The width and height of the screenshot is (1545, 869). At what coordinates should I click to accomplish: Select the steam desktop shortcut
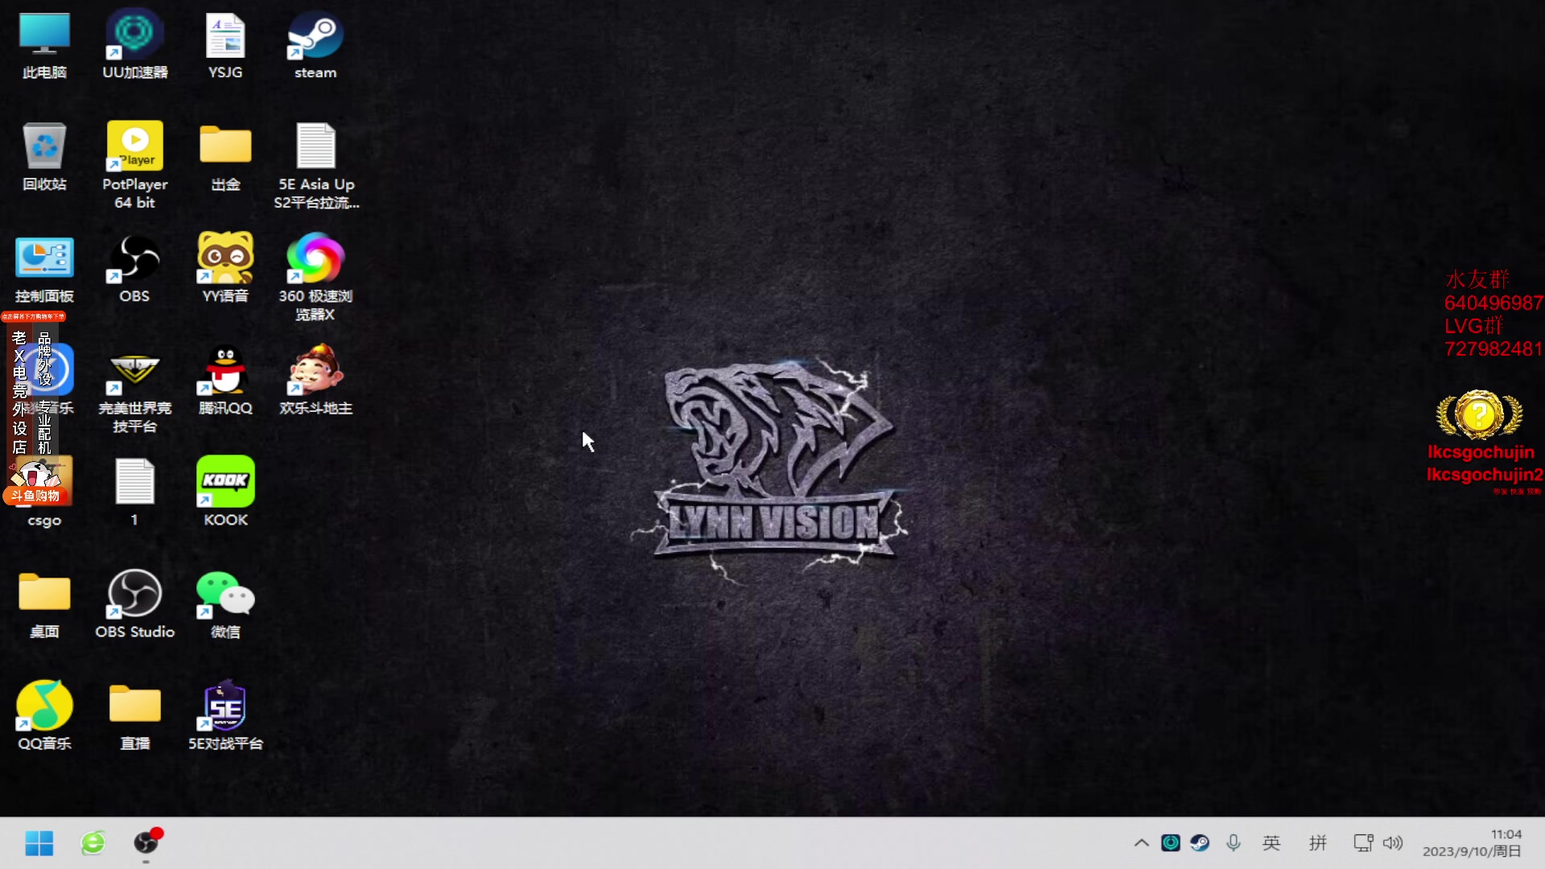[315, 46]
